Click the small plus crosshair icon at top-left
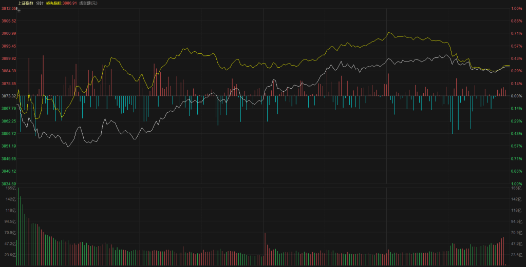Viewport: 526px width, 267px height. [18, 10]
